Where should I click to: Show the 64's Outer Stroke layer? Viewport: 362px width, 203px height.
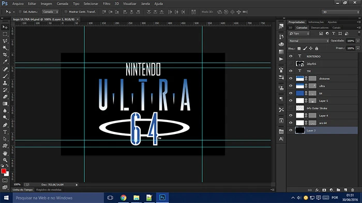coord(291,108)
